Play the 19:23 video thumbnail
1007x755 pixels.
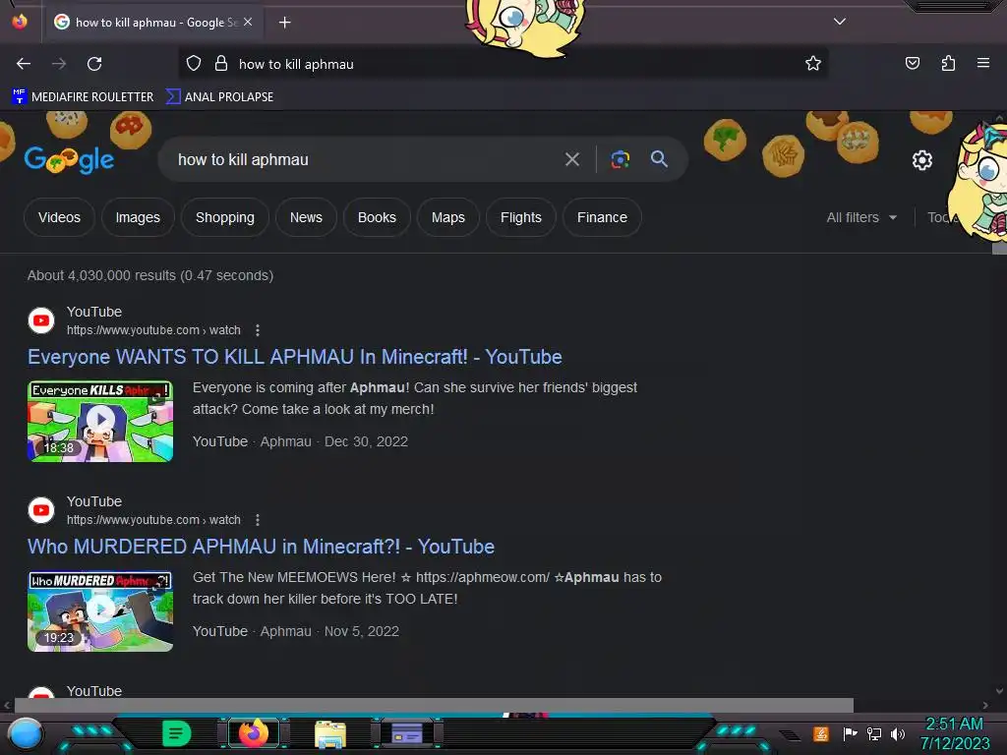coord(100,611)
